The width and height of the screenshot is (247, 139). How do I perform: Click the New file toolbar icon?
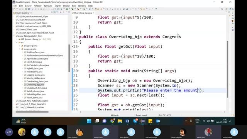14,9
